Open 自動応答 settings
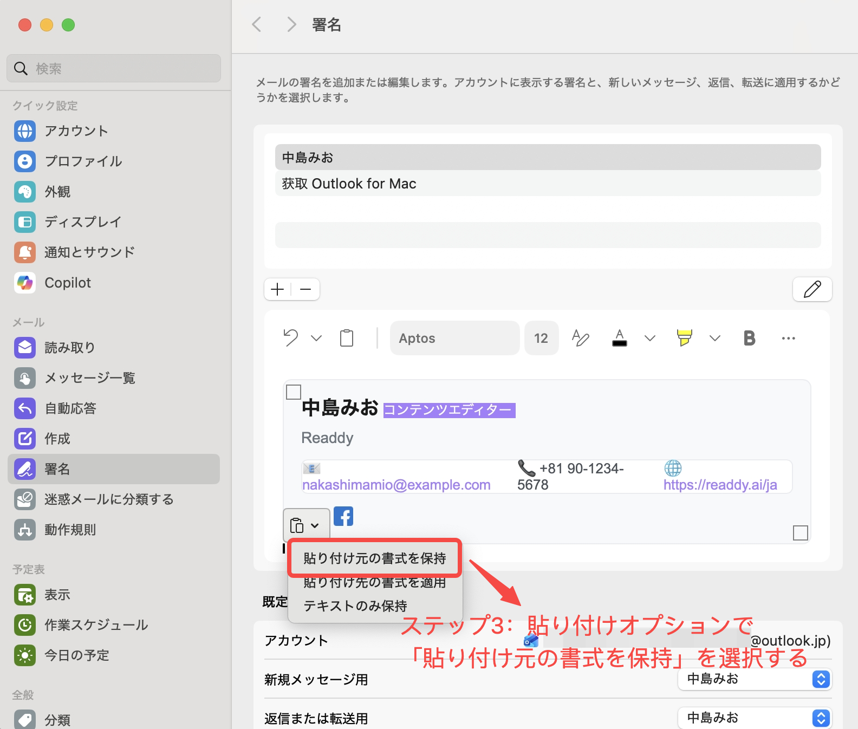Image resolution: width=858 pixels, height=729 pixels. click(x=114, y=408)
